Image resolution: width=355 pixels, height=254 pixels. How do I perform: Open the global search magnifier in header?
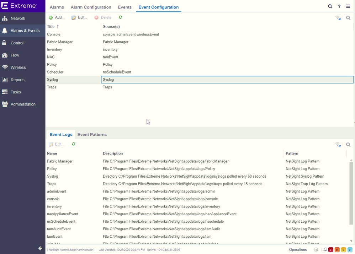pos(330,6)
